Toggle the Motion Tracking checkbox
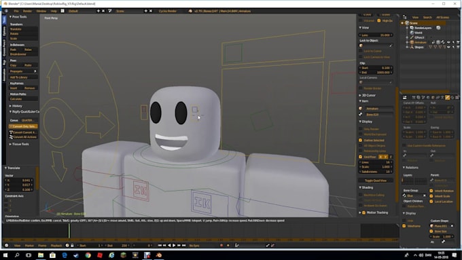This screenshot has height=260, width=462. click(364, 212)
